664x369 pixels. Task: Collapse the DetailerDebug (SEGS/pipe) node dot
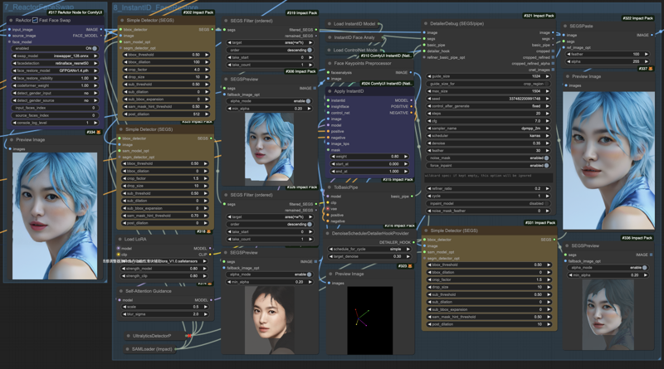coord(426,24)
